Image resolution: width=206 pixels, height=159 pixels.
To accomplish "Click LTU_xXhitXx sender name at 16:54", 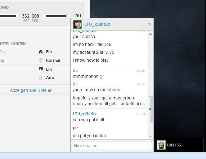I will [85, 114].
